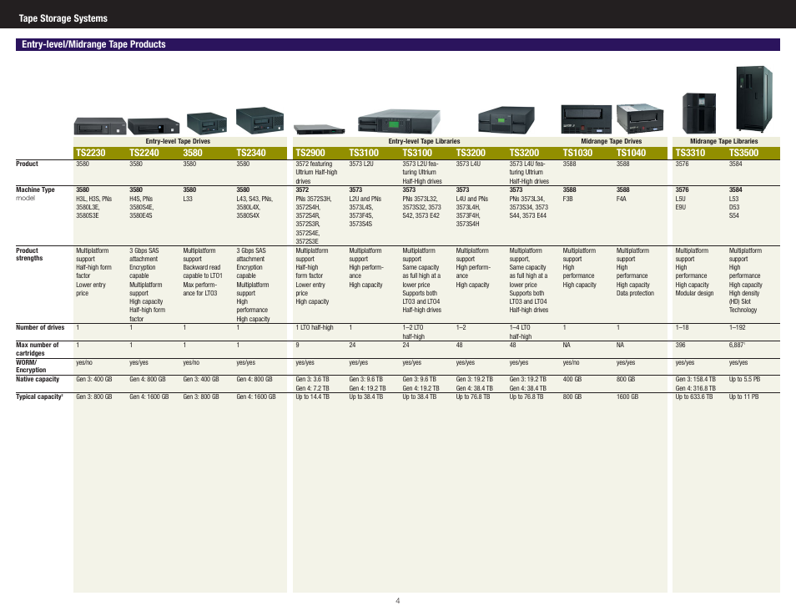Viewport: 796px width, 616px height.
Task: Click the 'Data protection' strength under TS1040
Action: (635, 294)
